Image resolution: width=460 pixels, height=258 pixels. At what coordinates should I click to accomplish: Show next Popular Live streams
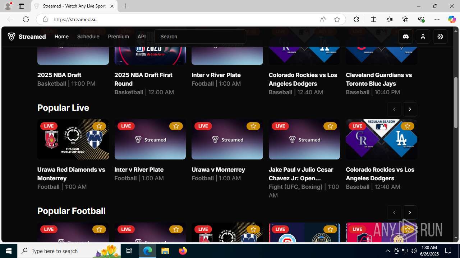point(410,109)
